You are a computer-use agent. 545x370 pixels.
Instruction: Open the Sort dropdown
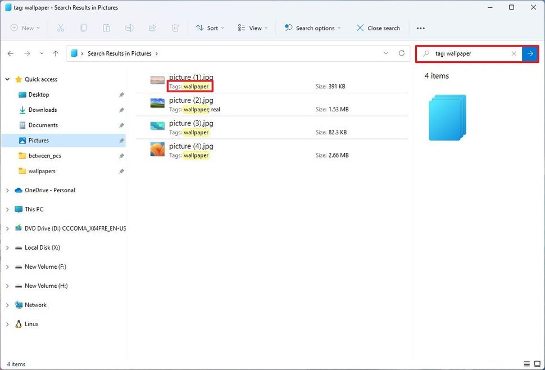[x=210, y=28]
